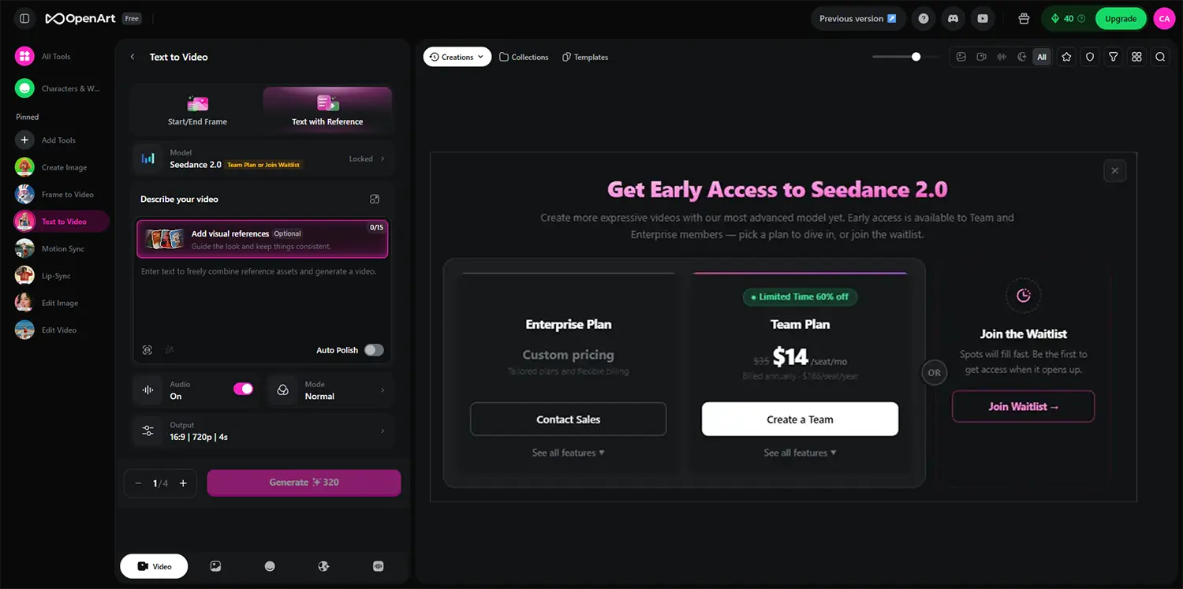Collapse the left sidebar panel toggle

click(x=24, y=18)
